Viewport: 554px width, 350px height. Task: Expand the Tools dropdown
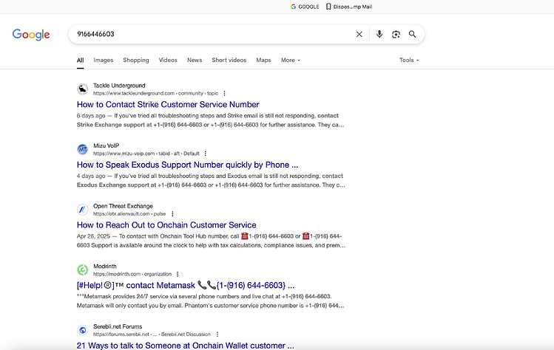tap(409, 60)
